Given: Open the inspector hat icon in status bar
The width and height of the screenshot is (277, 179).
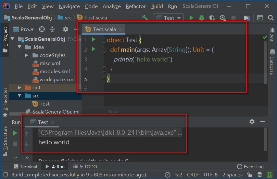Looking at the screenshot, I should click(x=260, y=175).
